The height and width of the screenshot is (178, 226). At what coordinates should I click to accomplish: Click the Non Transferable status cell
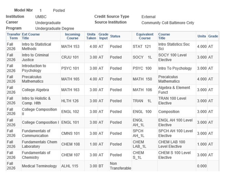(x=121, y=166)
